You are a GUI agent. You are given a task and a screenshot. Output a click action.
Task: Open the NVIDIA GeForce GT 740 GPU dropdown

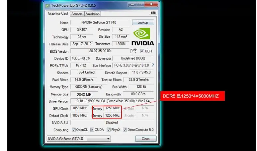(79, 139)
